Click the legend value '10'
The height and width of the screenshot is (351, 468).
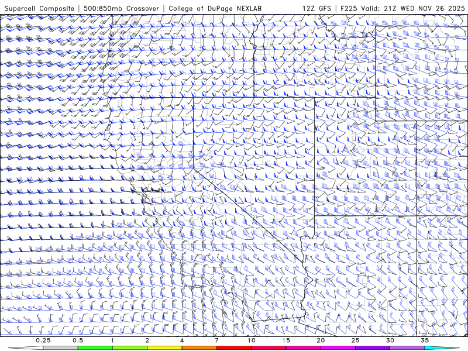pos(252,340)
